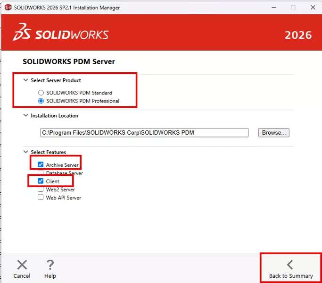Go Back to Summary
This screenshot has width=322, height=283.
click(291, 269)
